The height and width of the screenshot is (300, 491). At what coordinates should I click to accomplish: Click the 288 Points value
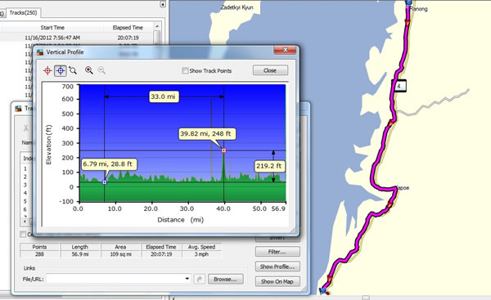[39, 254]
